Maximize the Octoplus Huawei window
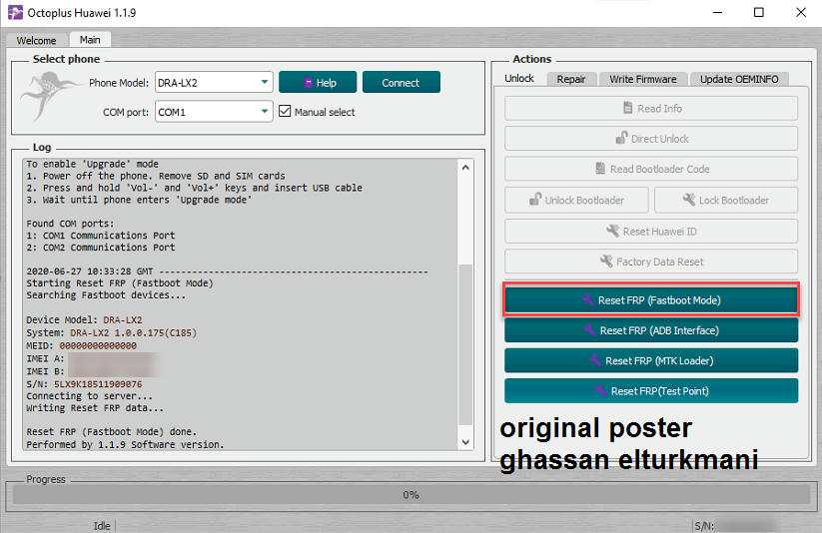Image resolution: width=822 pixels, height=533 pixels. 758,12
